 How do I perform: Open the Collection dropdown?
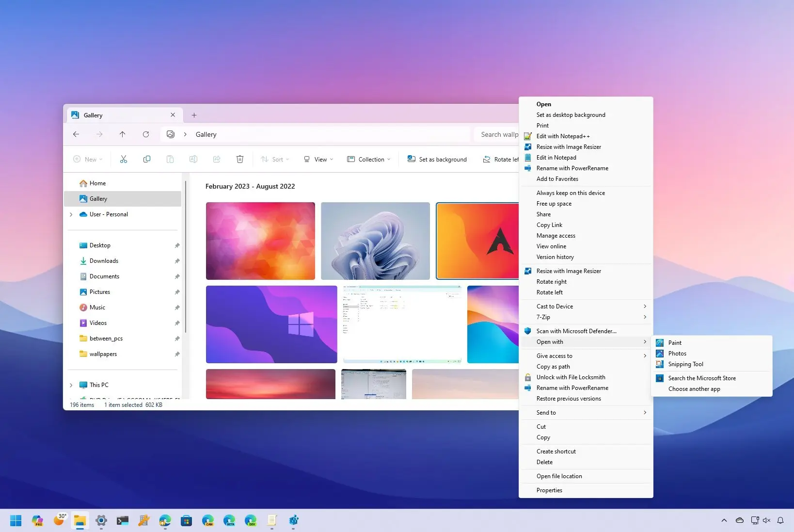[x=369, y=159]
